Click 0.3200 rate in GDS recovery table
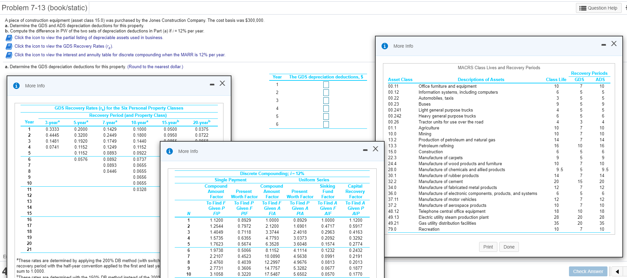This screenshot has width=627, height=278. point(81,135)
